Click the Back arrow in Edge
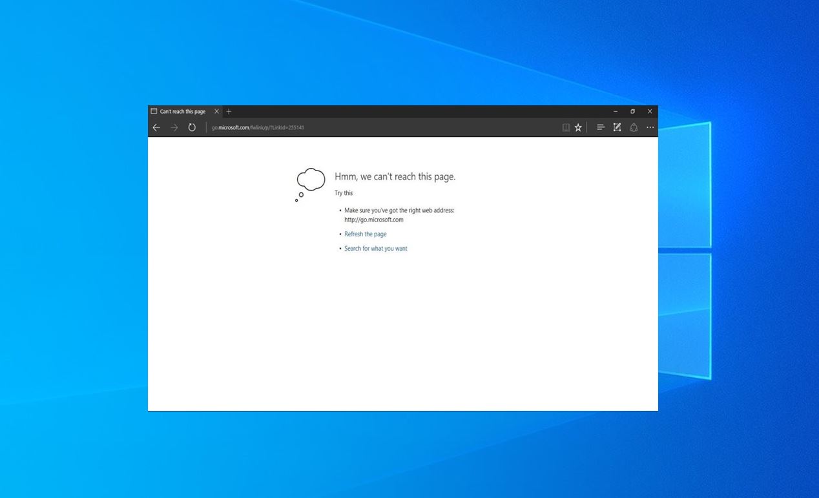The image size is (819, 498). (156, 128)
